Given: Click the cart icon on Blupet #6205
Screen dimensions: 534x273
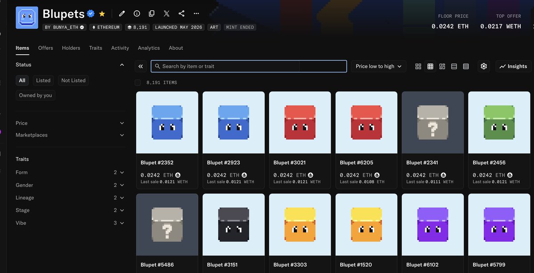Looking at the screenshot, I should (x=377, y=175).
